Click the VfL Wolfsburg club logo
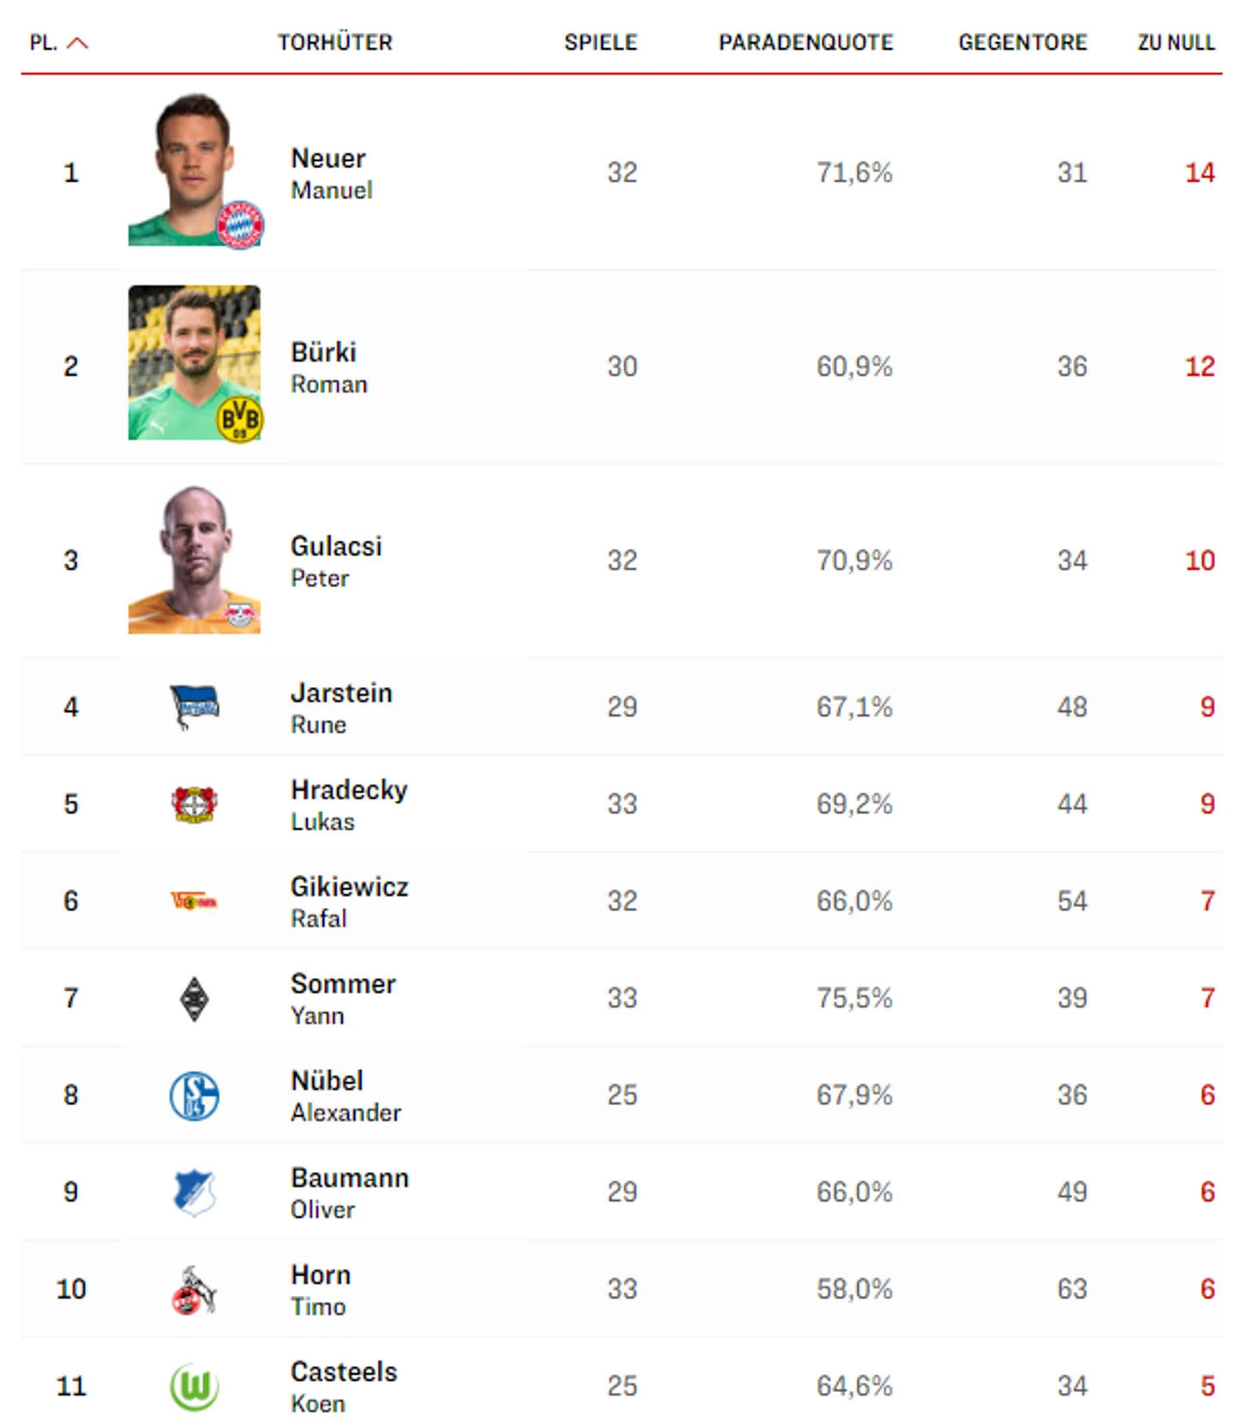1251x1428 pixels. 195,1387
